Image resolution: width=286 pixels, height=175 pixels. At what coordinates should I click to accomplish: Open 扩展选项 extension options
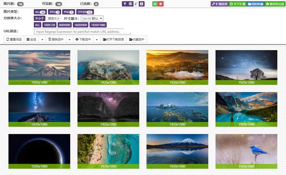point(220,4)
